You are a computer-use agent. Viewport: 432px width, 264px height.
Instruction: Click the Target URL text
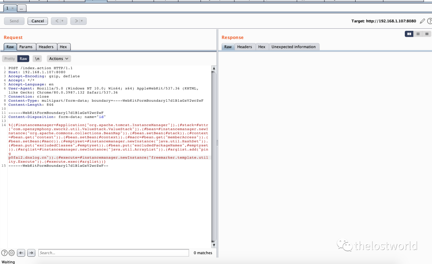[x=384, y=21]
